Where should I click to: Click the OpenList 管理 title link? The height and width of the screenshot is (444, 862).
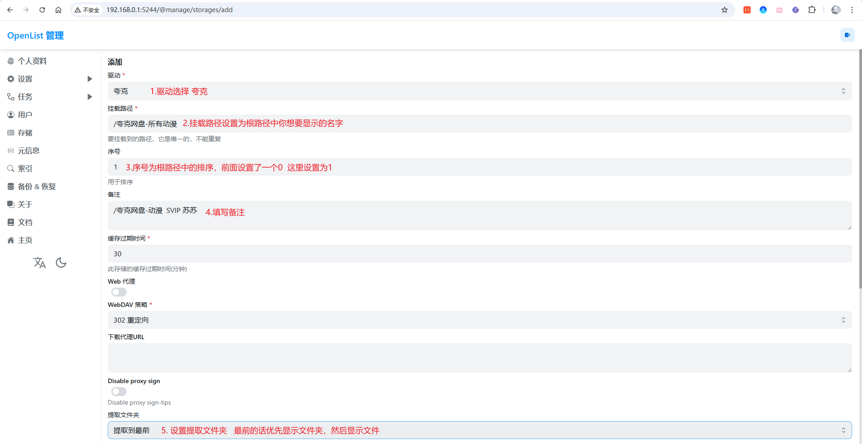point(35,35)
